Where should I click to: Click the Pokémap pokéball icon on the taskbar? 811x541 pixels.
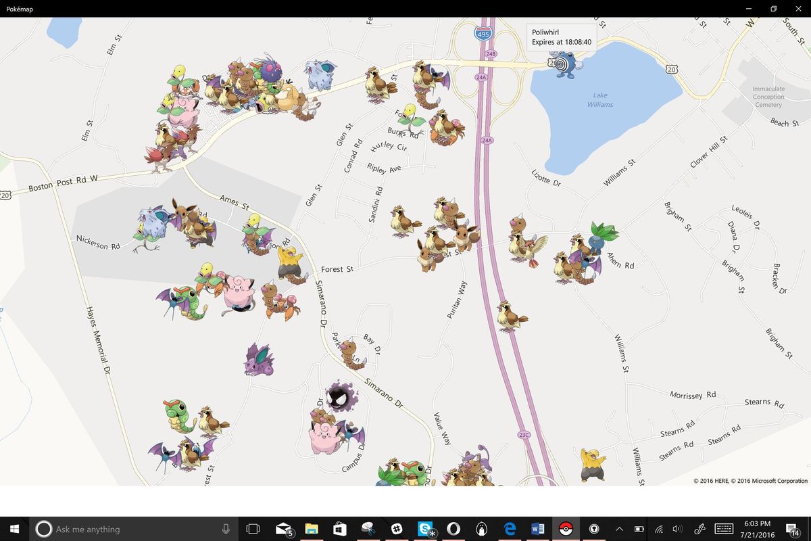(x=566, y=529)
